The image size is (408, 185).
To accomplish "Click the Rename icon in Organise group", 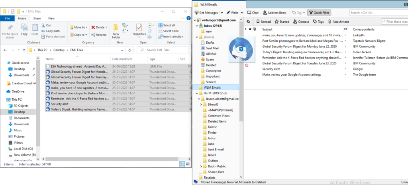I will [x=99, y=35].
